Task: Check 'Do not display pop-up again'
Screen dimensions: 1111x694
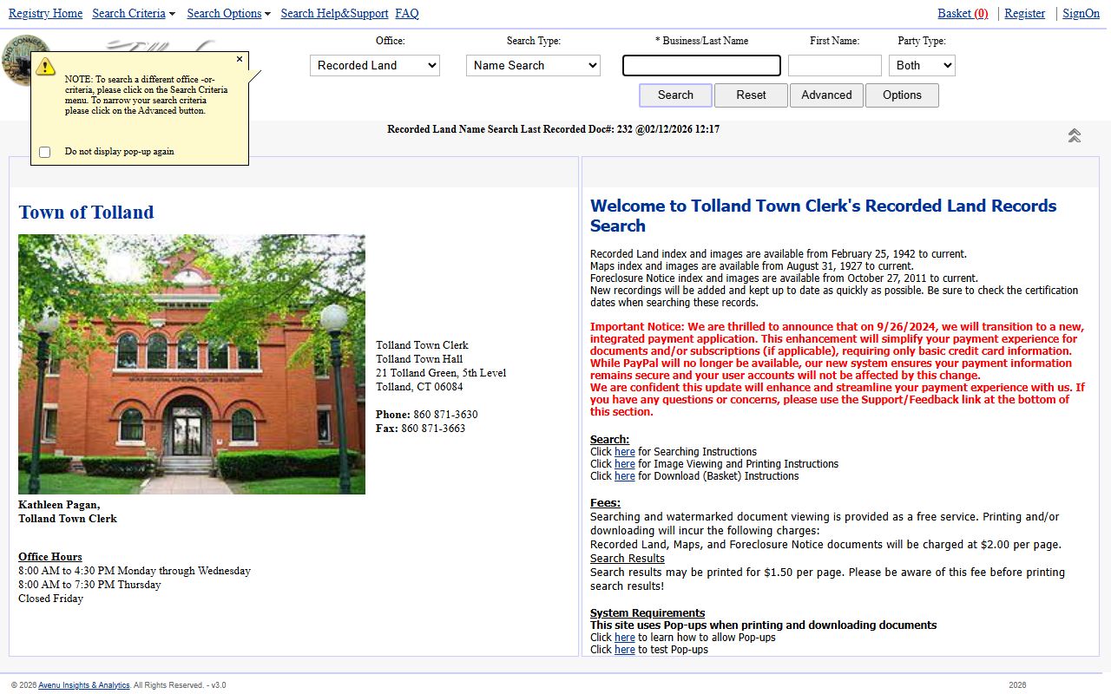Action: click(45, 152)
